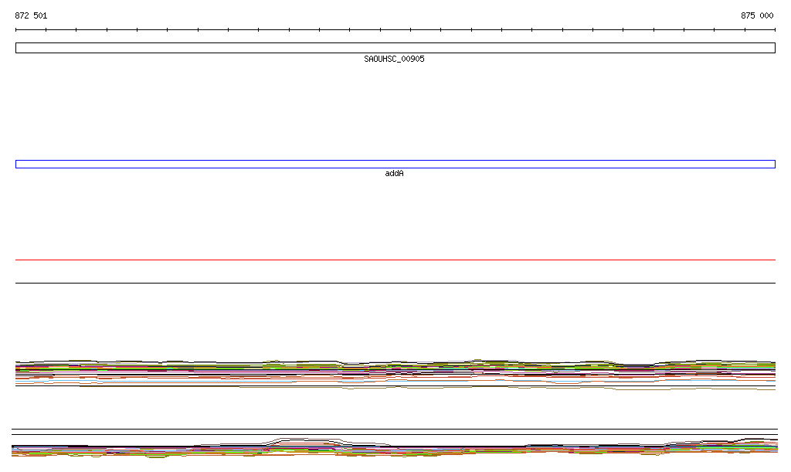Click the red horizontal line
The width and height of the screenshot is (791, 472).
(395, 260)
